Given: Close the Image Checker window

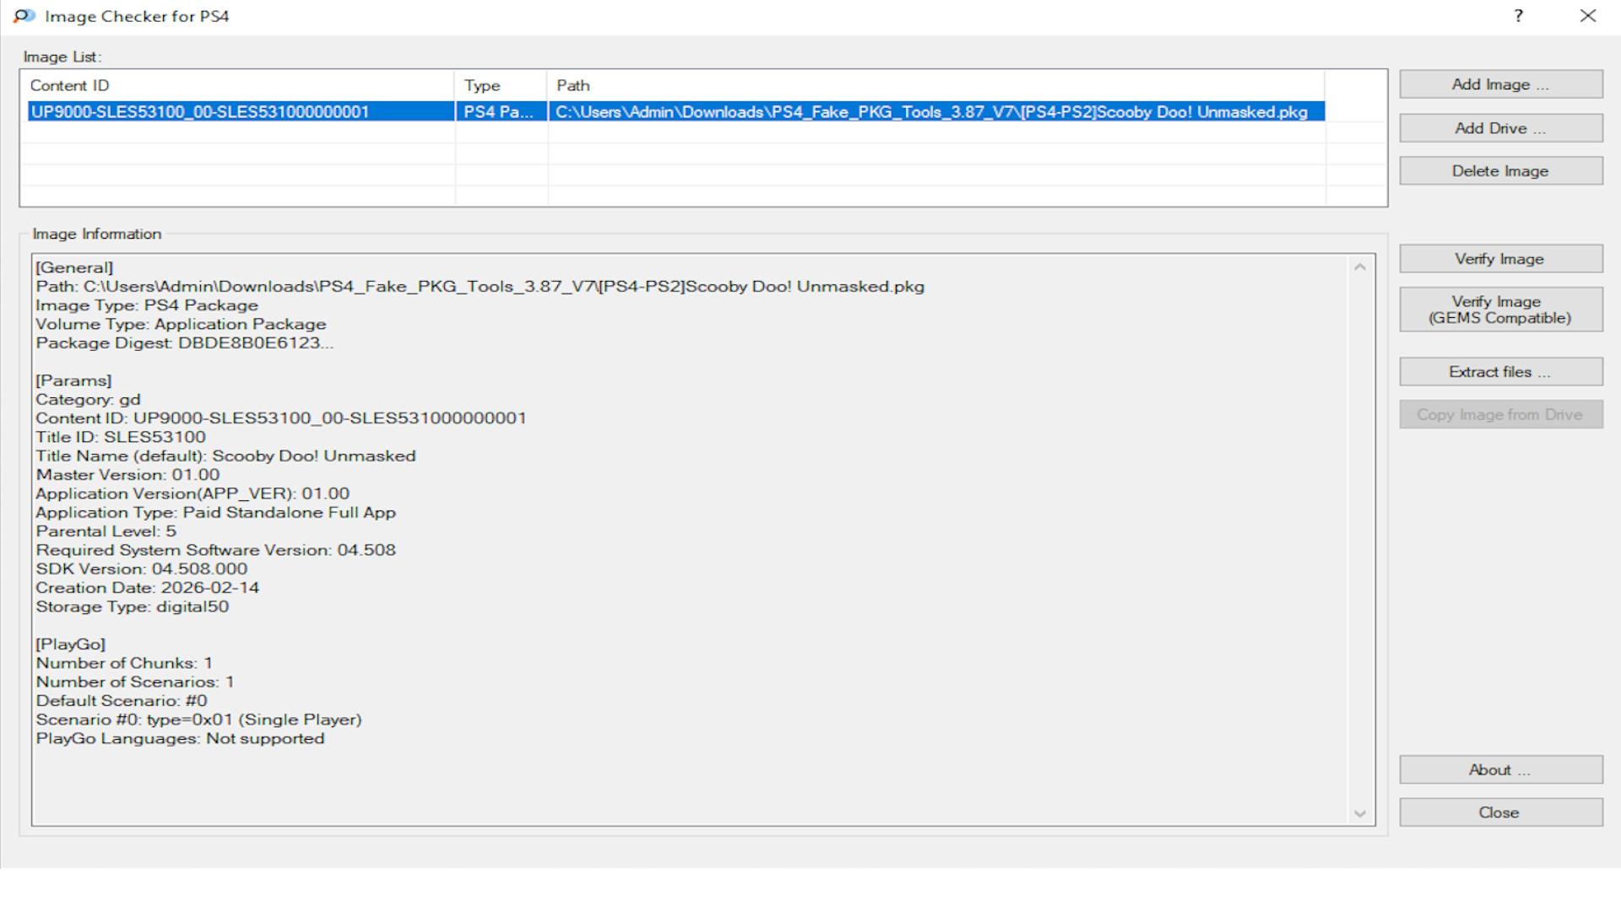Looking at the screenshot, I should click(x=1587, y=16).
